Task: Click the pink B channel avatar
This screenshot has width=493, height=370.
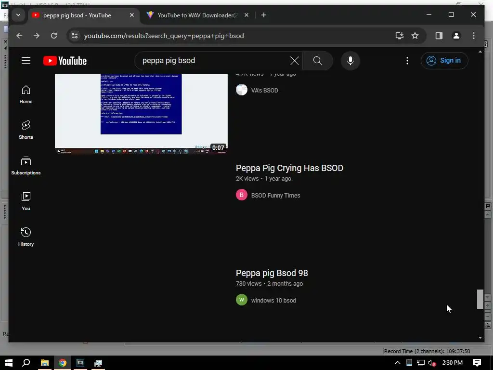Action: [242, 195]
